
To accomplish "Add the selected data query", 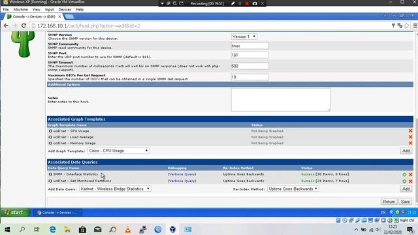I will click(406, 189).
